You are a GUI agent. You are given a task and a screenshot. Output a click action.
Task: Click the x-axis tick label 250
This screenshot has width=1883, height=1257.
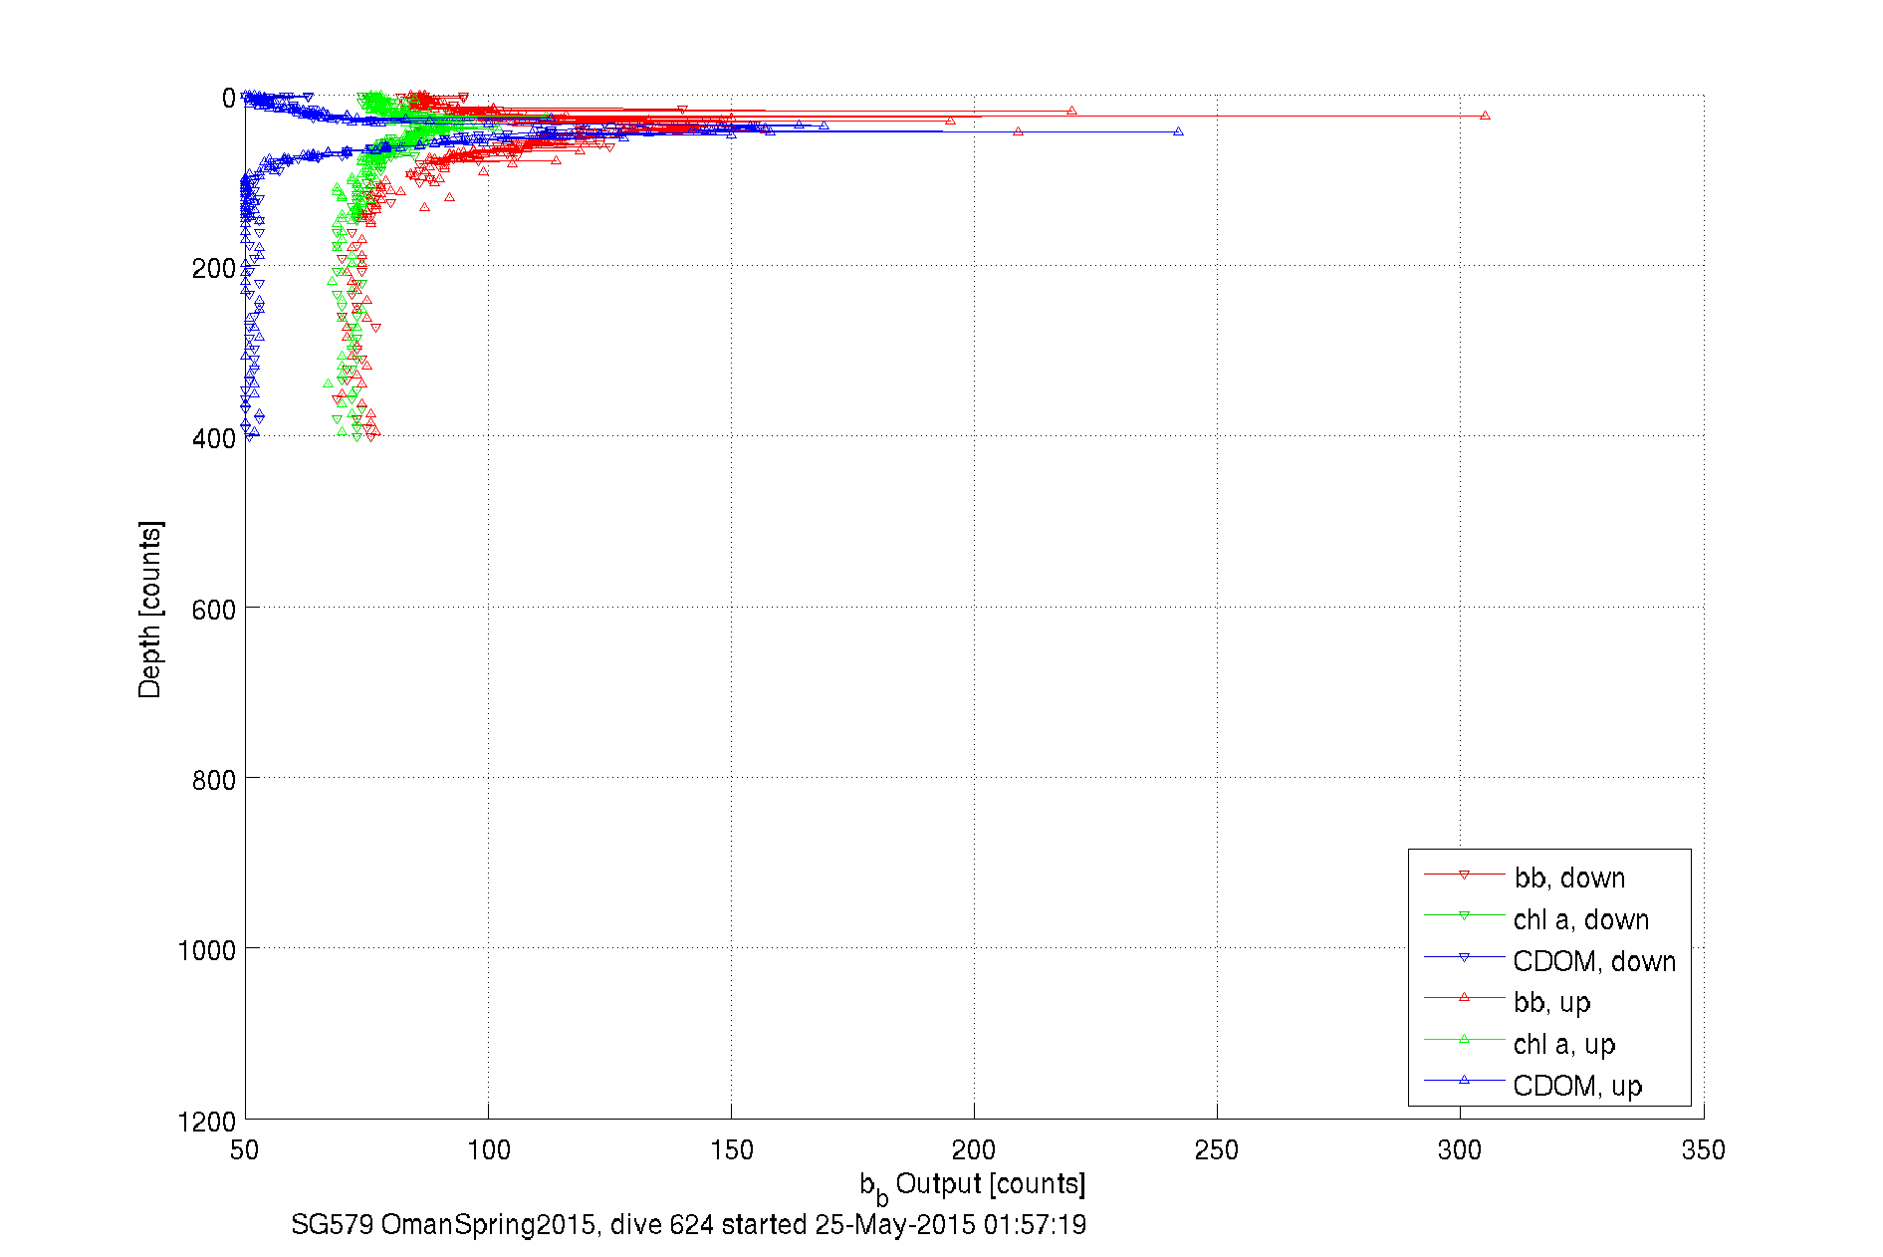1217,1150
